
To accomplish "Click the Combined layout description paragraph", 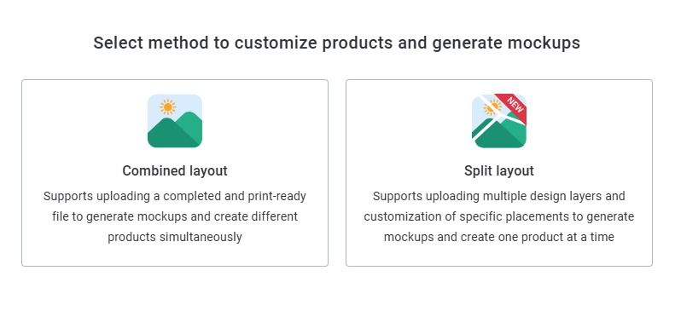I will point(175,216).
